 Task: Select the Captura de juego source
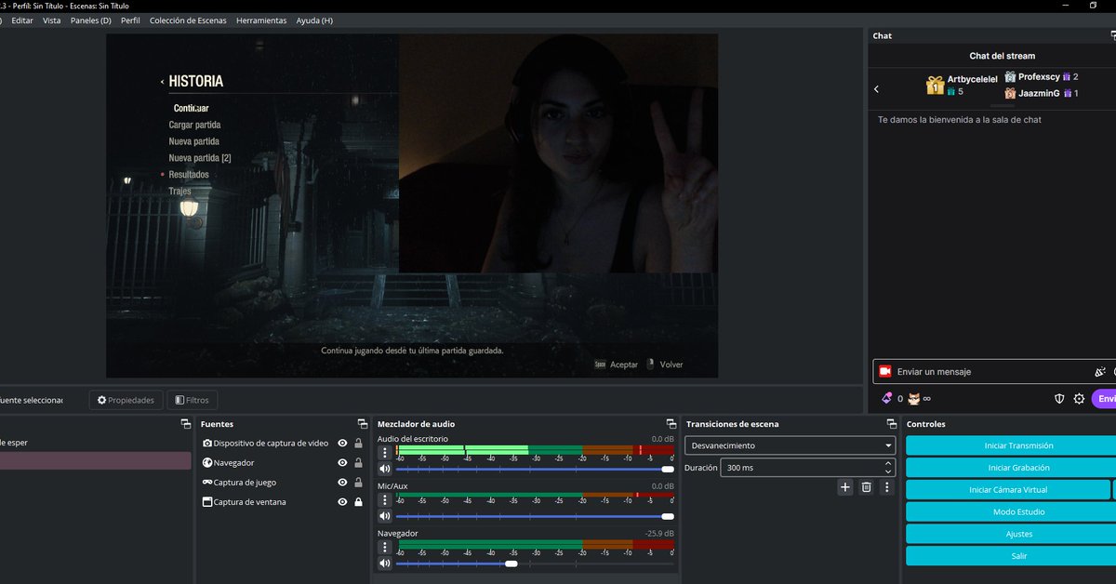coord(283,483)
